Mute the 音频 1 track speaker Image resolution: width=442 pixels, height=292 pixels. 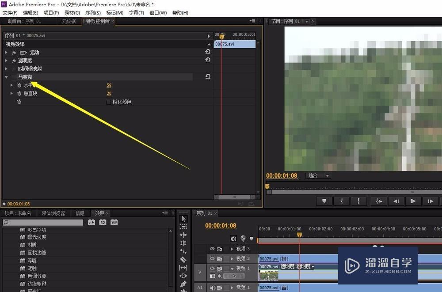pos(212,288)
